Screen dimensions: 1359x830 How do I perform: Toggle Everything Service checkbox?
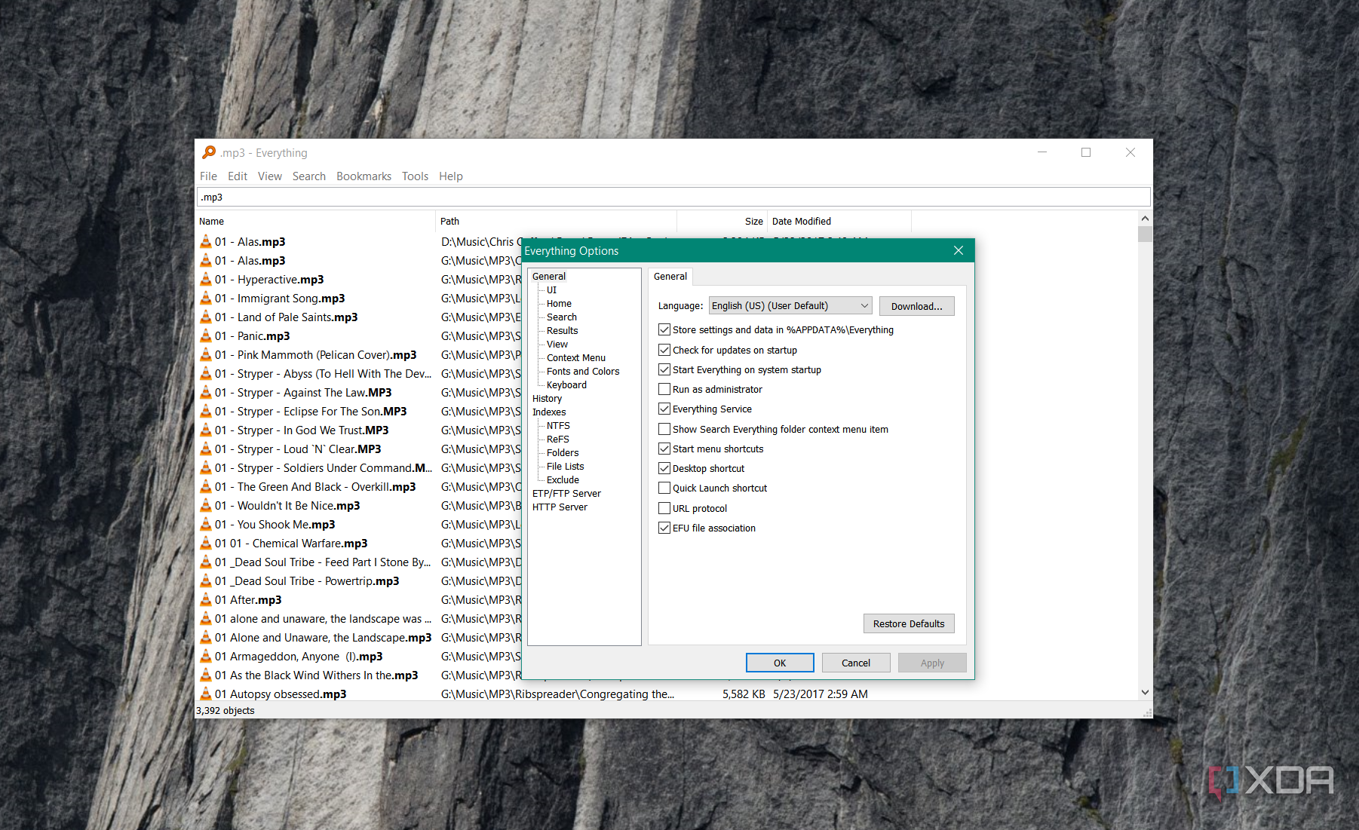coord(664,409)
